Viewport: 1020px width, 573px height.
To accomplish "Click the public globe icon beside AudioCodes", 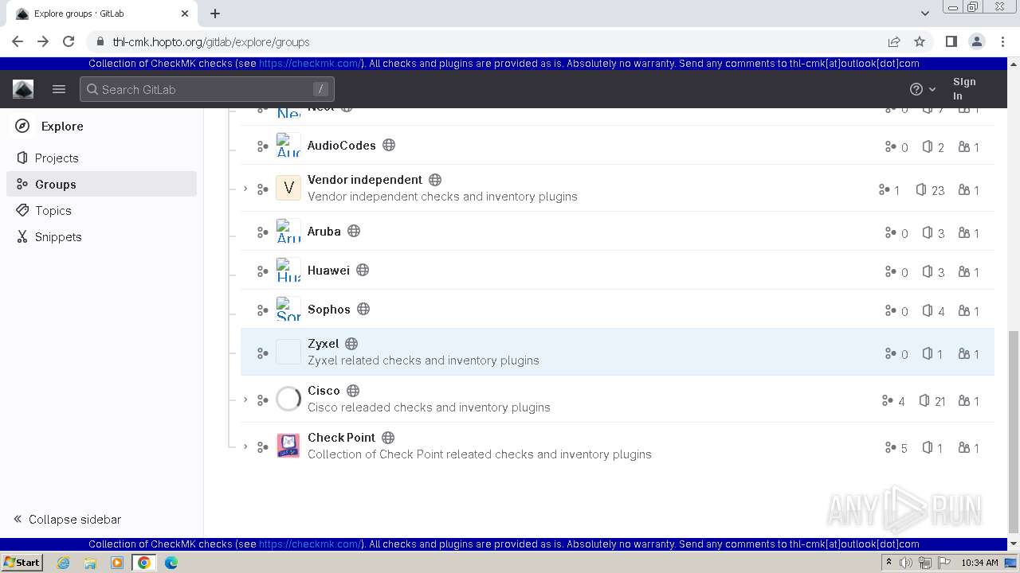I will (389, 145).
